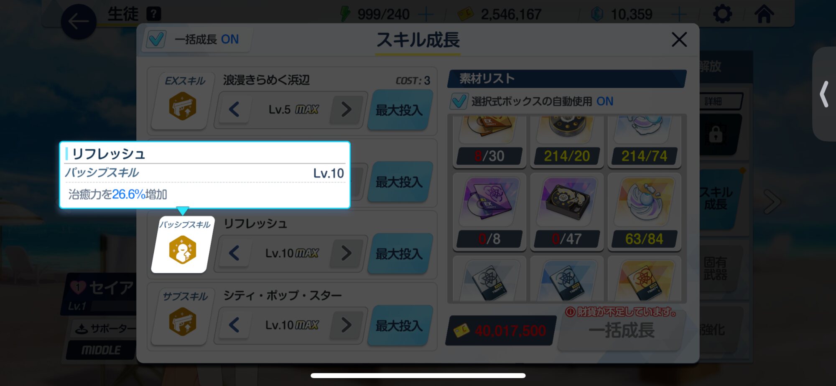
Task: Increase リフレッシュ level with right chevron
Action: [x=346, y=253]
